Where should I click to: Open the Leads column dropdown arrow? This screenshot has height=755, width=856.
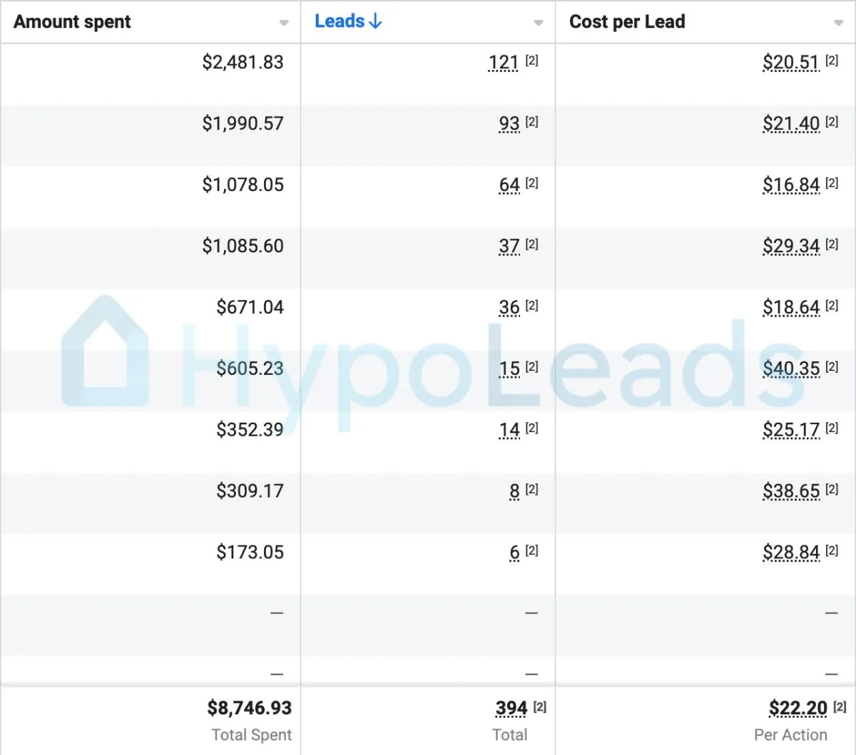539,23
